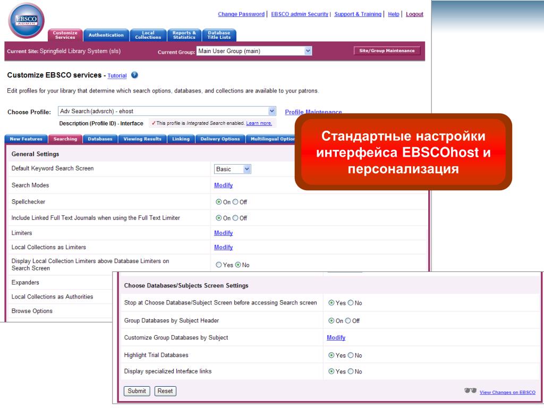Select the Searching sub-tab
The width and height of the screenshot is (544, 408).
[65, 139]
